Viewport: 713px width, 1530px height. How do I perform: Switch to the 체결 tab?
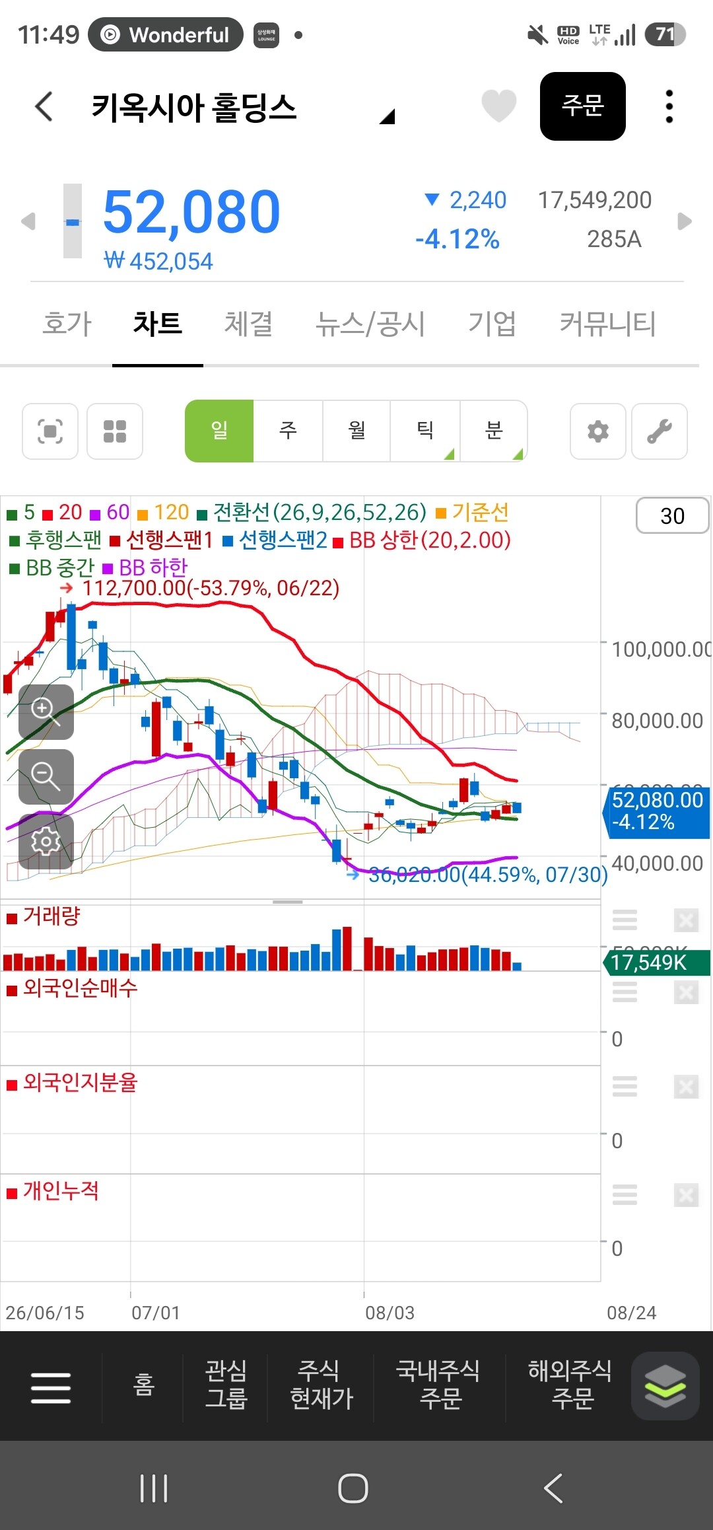click(248, 324)
